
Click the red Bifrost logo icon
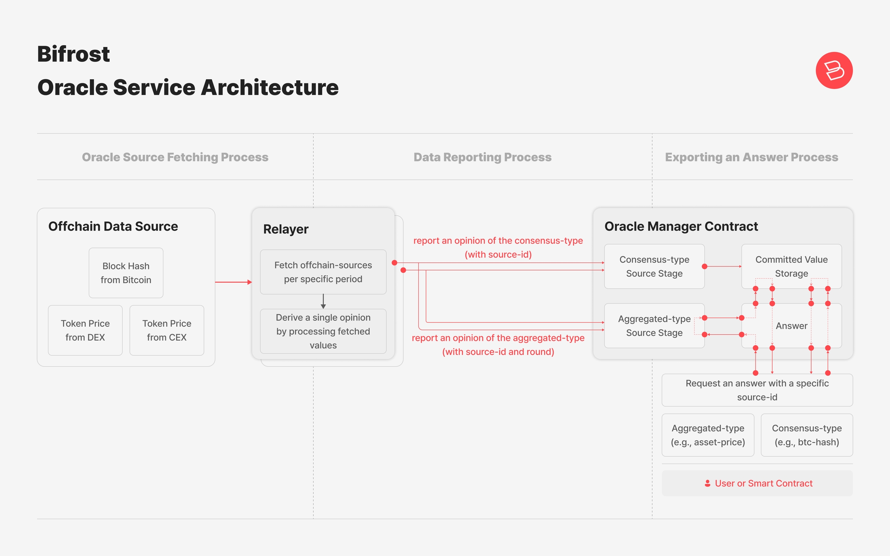834,71
